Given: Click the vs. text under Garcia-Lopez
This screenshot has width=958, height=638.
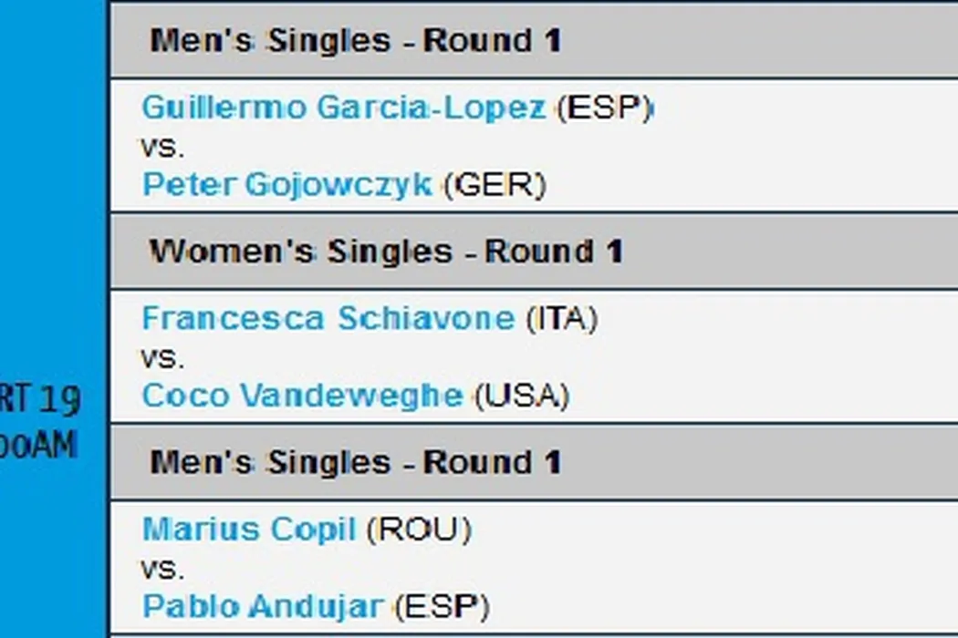Looking at the screenshot, I should (162, 147).
